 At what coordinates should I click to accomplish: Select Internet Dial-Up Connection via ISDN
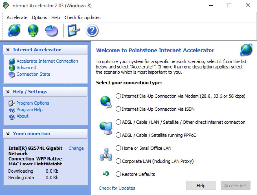(155, 109)
